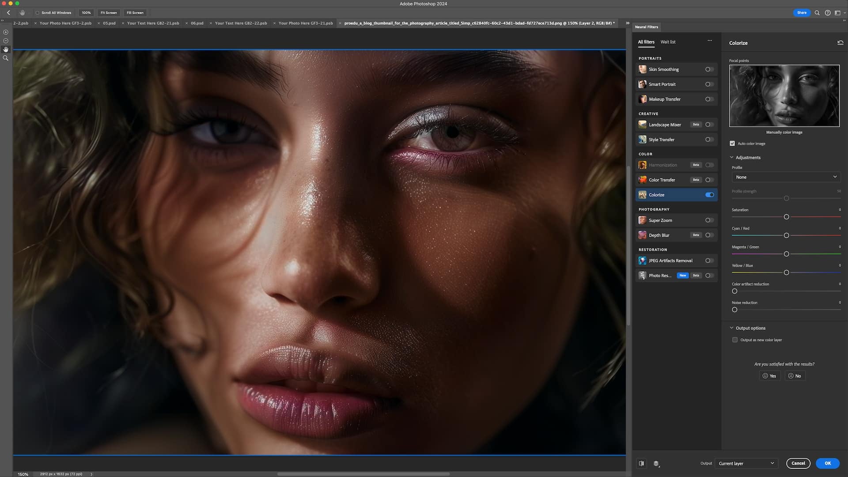Click the Focal points preview thumbnail

pos(784,95)
